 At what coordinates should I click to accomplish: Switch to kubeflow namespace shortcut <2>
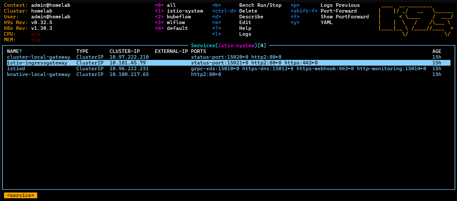tap(173, 17)
